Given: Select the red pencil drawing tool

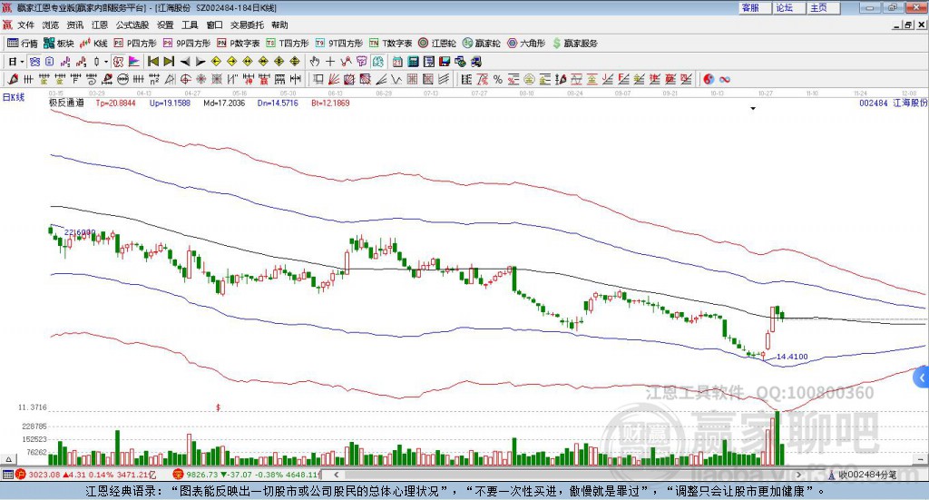Looking at the screenshot, I should coord(13,79).
